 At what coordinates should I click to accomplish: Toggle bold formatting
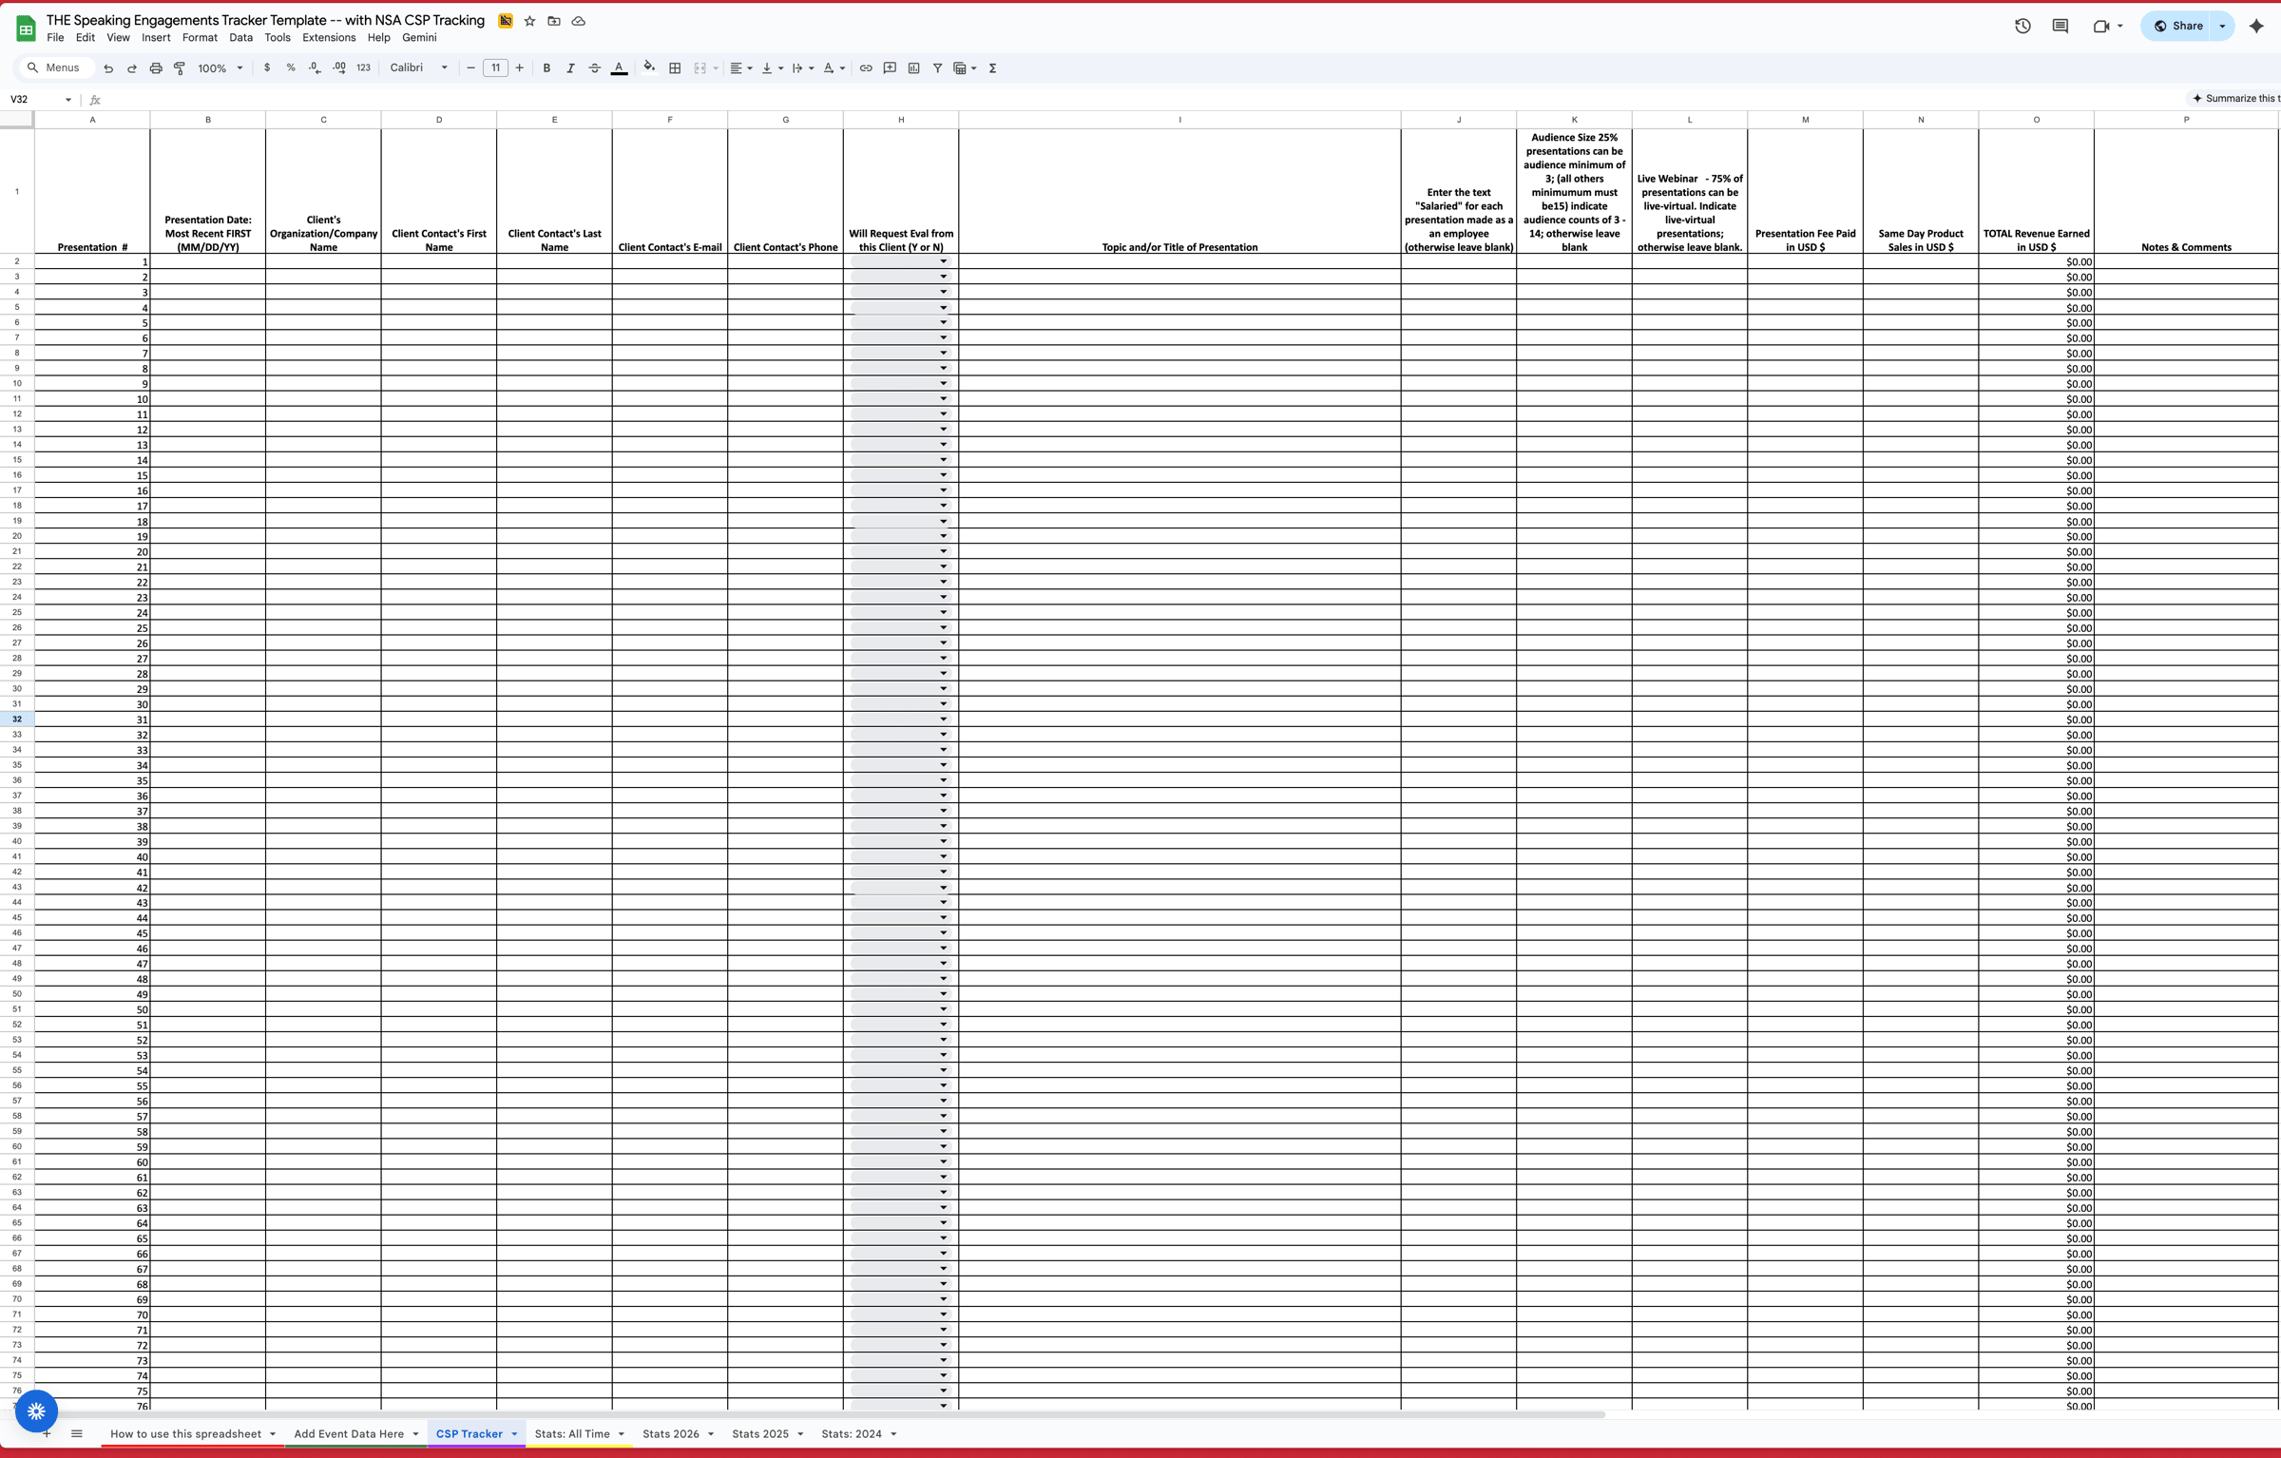(546, 67)
